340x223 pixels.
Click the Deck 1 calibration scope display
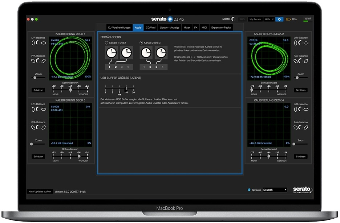(70, 58)
